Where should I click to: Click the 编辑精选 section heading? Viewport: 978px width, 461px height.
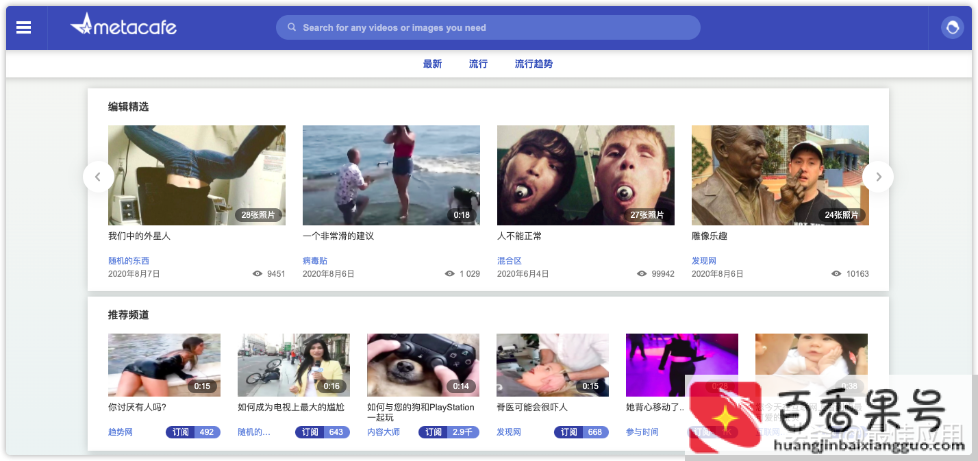coord(128,107)
